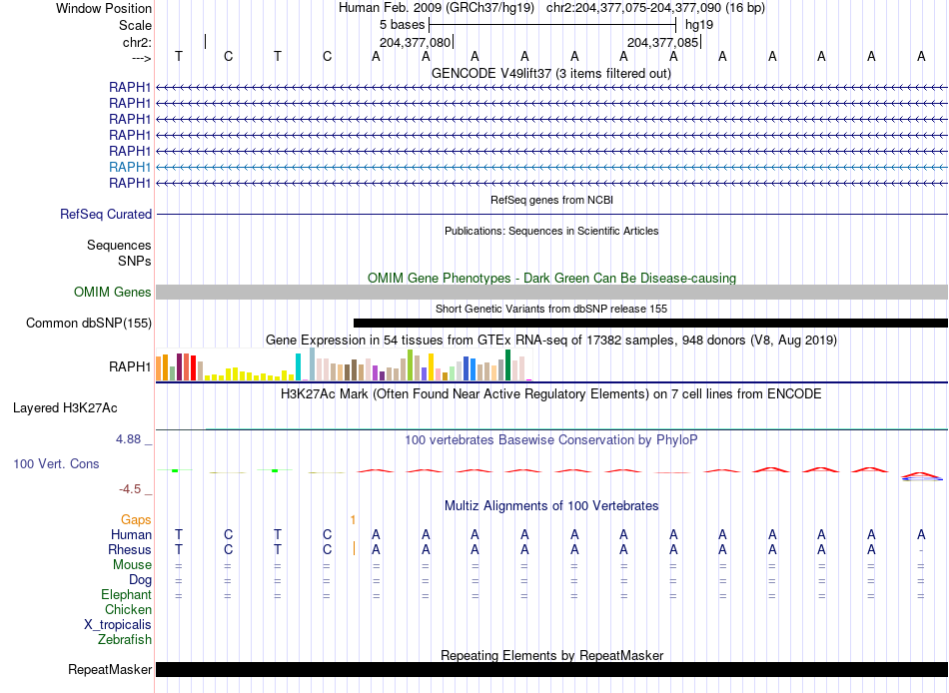Select the Zebrafish alignment row label
This screenshot has width=949, height=693.
click(x=125, y=639)
